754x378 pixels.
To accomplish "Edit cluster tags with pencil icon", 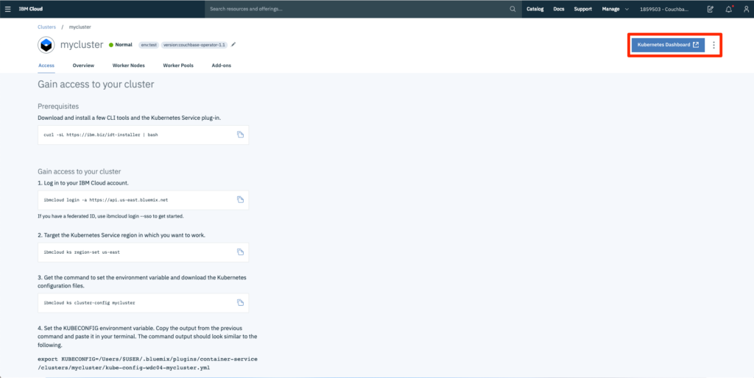I will 233,44.
